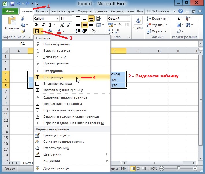
Task: Toggle align text right
Action: click(x=91, y=25)
